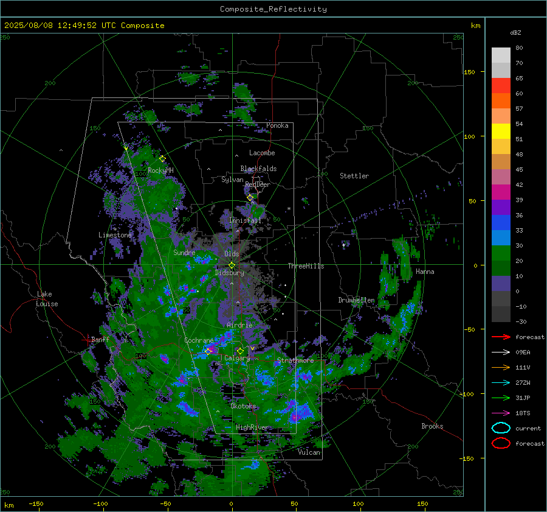Click the green 30 dBZ color swatch

(501, 253)
